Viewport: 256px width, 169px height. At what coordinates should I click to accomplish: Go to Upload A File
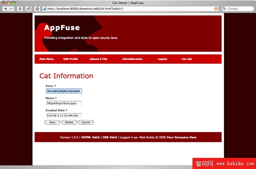point(98,59)
